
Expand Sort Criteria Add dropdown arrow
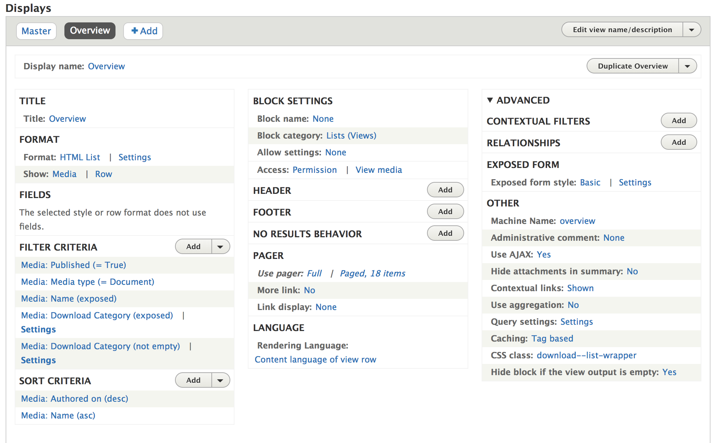(220, 380)
